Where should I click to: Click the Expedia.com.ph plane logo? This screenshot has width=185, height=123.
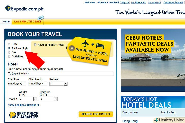pos(8,8)
